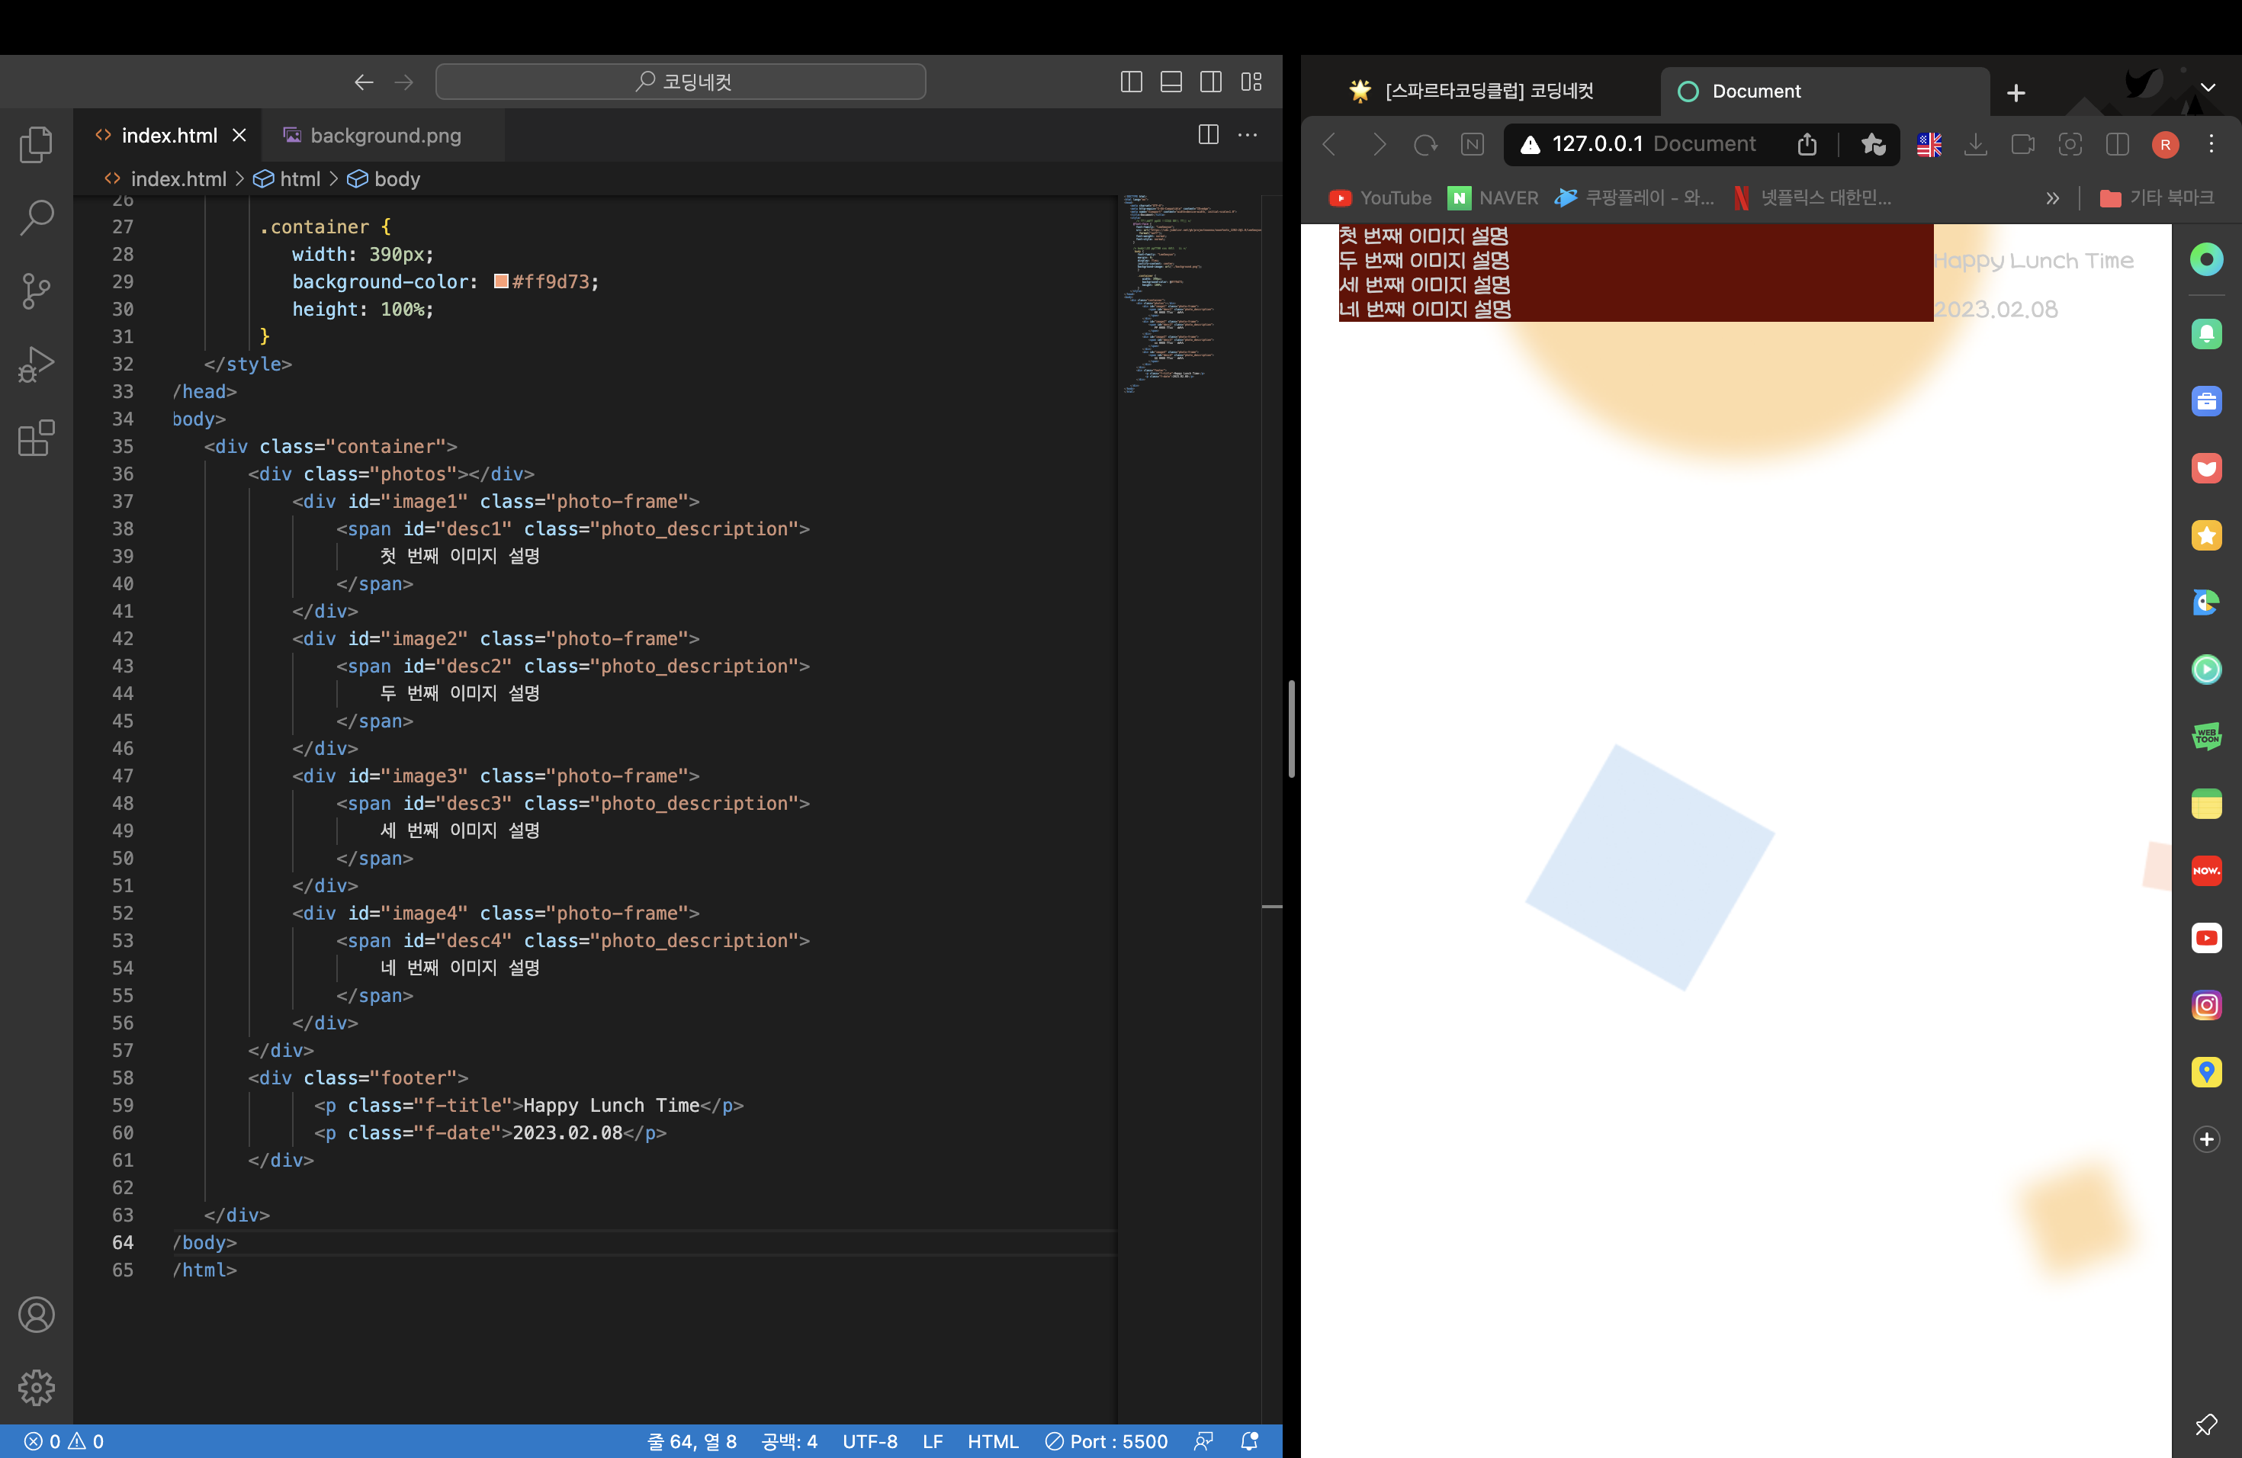This screenshot has height=1458, width=2242.
Task: Stop the Live Server on Port 5500
Action: click(x=1107, y=1441)
